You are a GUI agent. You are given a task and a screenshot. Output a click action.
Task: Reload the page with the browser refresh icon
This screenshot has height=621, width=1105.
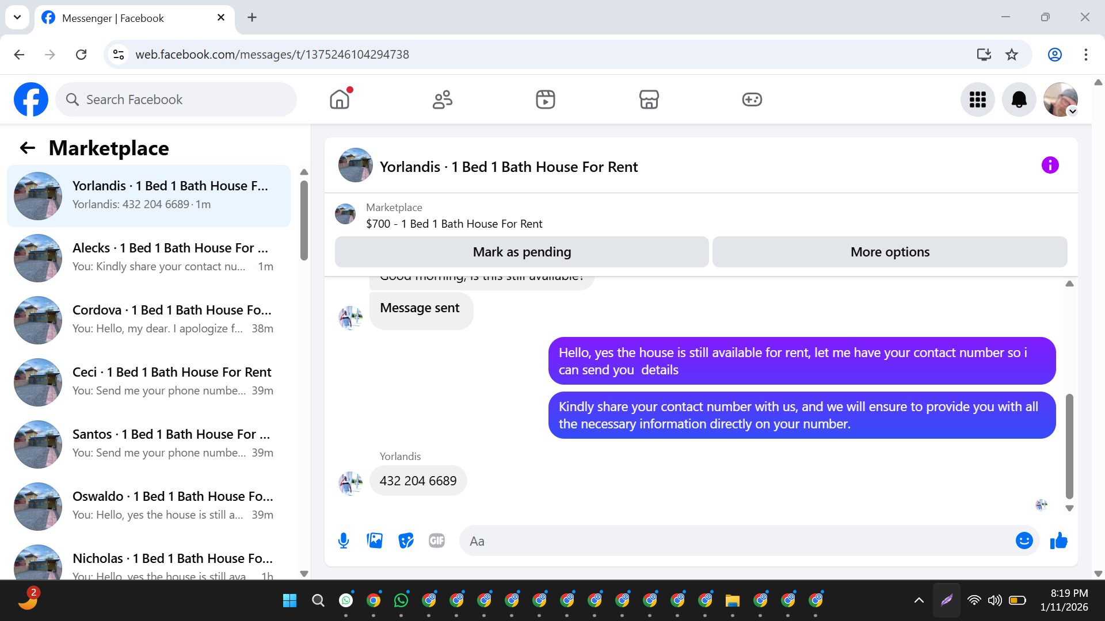pyautogui.click(x=81, y=54)
